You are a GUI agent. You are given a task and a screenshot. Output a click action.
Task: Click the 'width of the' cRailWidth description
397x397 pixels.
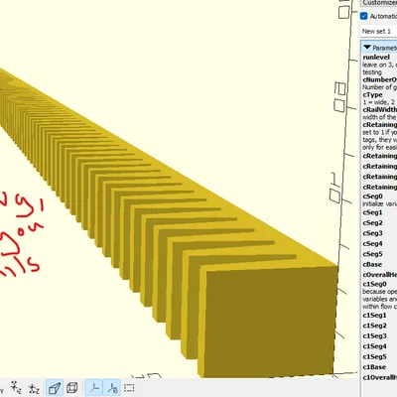point(379,117)
